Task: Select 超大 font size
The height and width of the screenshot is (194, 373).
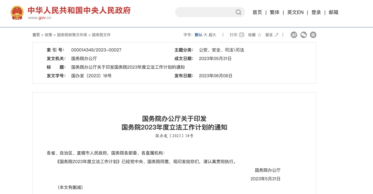Action: 212,35
